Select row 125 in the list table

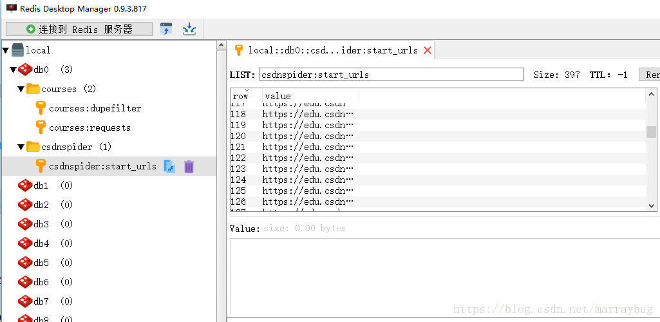pos(438,191)
